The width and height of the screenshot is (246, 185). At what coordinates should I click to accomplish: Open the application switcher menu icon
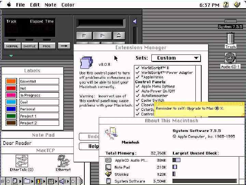pos(237,5)
